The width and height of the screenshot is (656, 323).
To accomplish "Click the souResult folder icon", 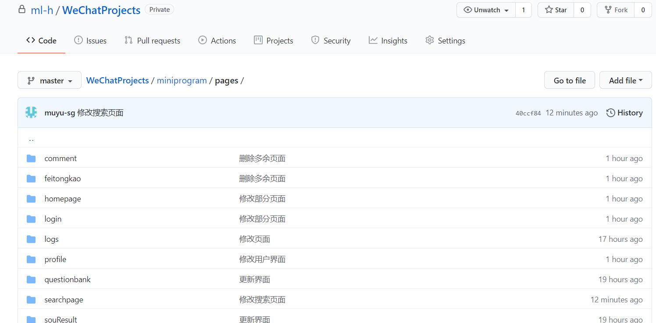I will pyautogui.click(x=31, y=319).
